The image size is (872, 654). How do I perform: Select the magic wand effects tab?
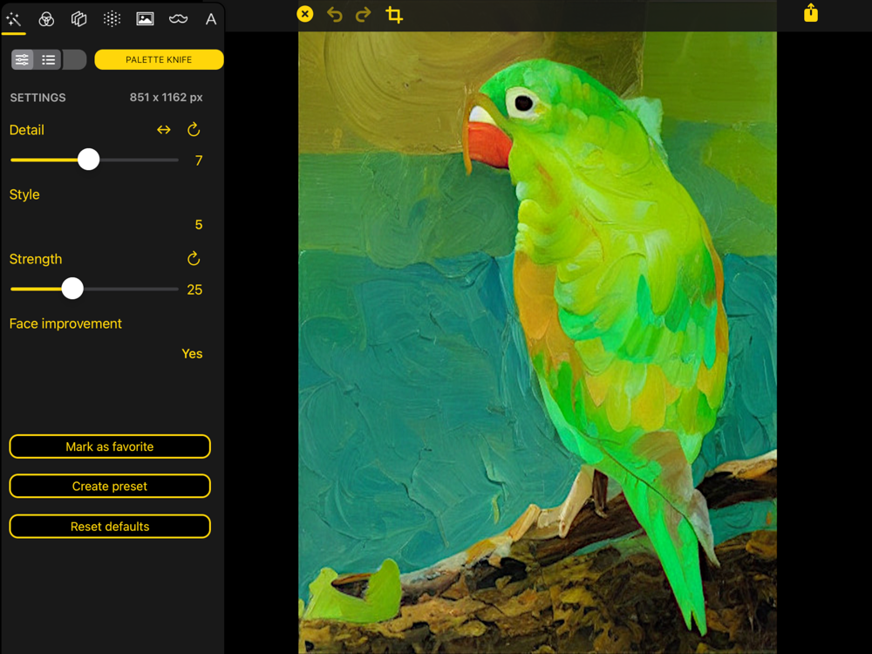[13, 19]
